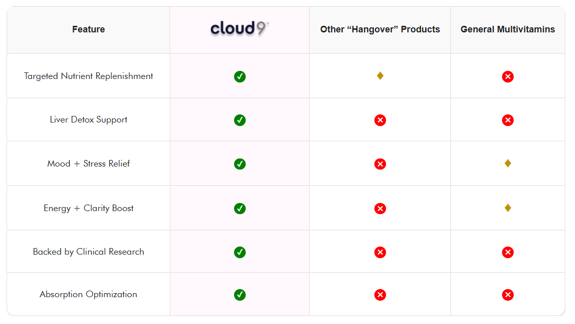The height and width of the screenshot is (324, 575).
Task: Click the Targeted Nutrient Replenishment row label
Action: [x=89, y=76]
